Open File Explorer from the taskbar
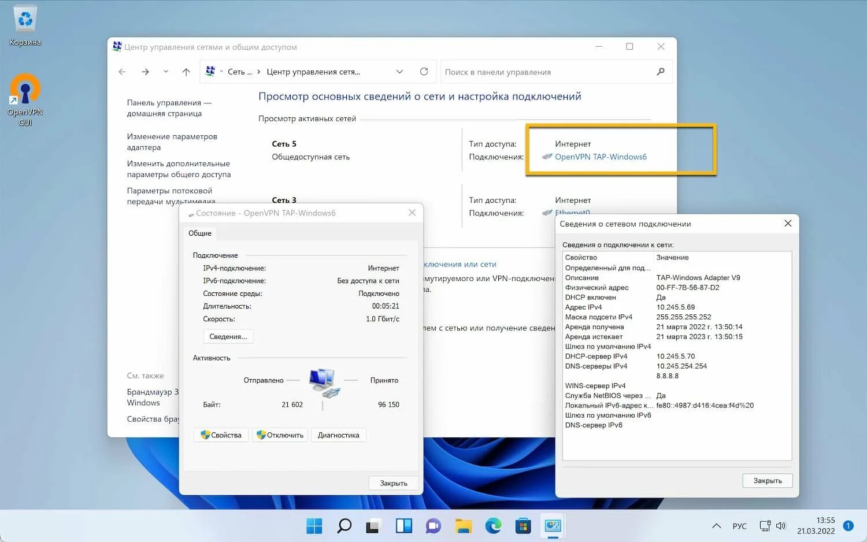The width and height of the screenshot is (867, 542). click(463, 526)
